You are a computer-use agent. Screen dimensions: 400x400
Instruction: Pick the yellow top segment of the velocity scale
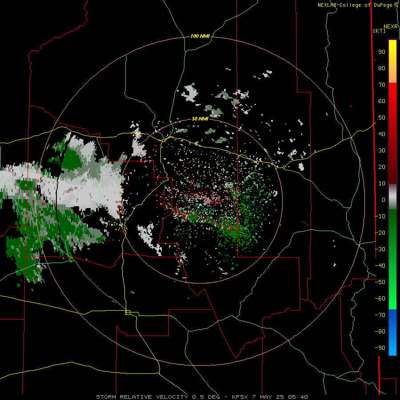(392, 61)
